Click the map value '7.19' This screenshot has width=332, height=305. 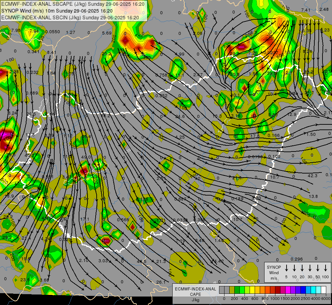coord(180,241)
